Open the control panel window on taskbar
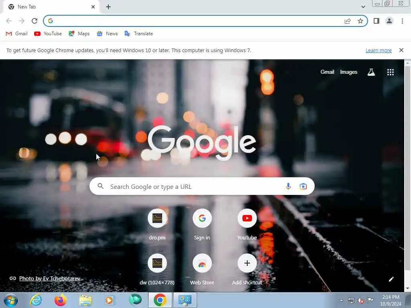This screenshot has height=308, width=411. [185, 300]
